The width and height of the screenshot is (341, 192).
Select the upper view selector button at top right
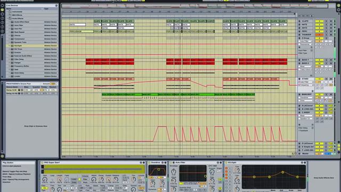pyautogui.click(x=339, y=5)
